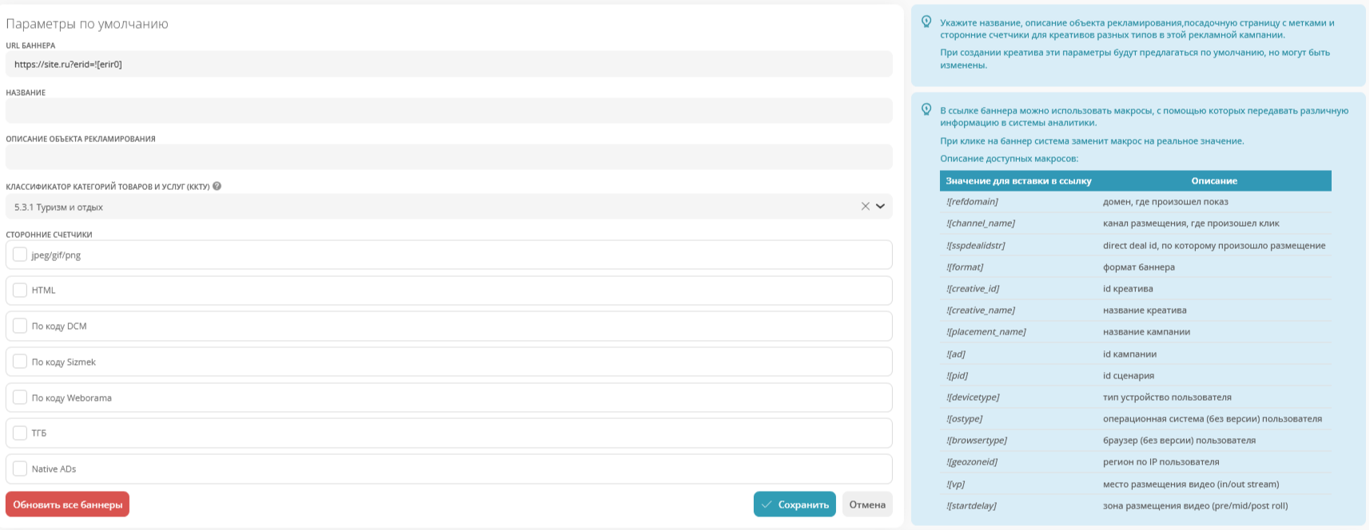Click the Описание column header
This screenshot has width=1370, height=530.
pos(1214,180)
